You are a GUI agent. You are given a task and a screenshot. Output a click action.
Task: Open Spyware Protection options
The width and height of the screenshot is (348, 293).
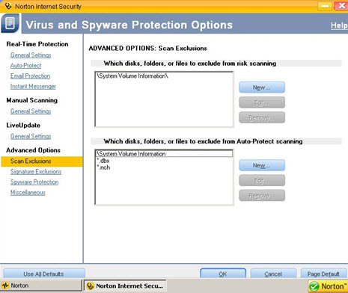click(34, 182)
